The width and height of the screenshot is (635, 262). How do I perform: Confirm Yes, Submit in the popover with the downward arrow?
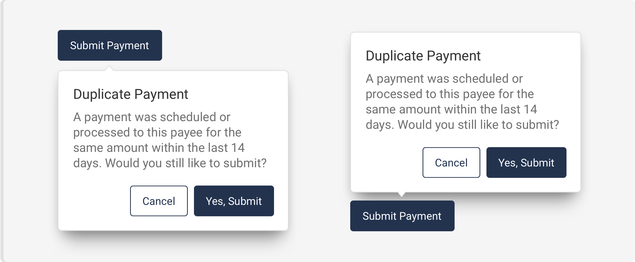526,163
